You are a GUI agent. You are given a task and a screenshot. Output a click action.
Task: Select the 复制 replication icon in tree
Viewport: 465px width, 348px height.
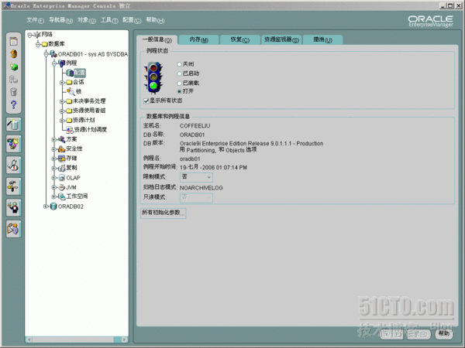[x=62, y=168]
